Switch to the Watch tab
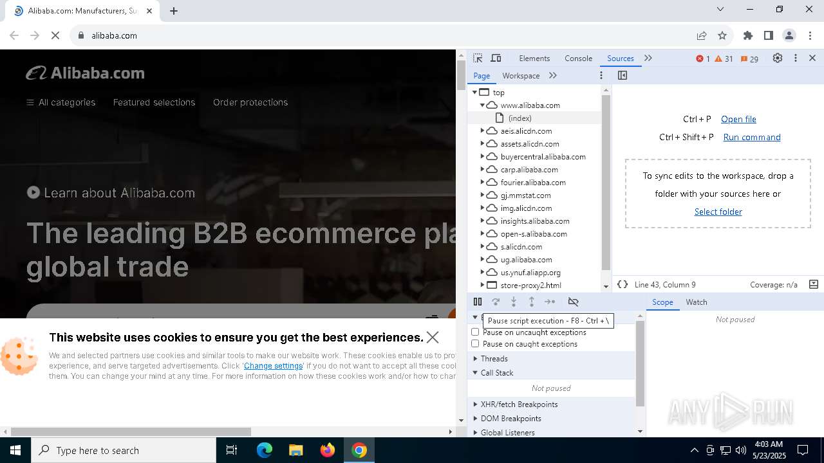The height and width of the screenshot is (463, 824). (696, 302)
